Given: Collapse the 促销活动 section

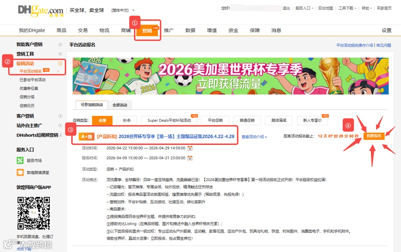Looking at the screenshot, I should (x=60, y=63).
